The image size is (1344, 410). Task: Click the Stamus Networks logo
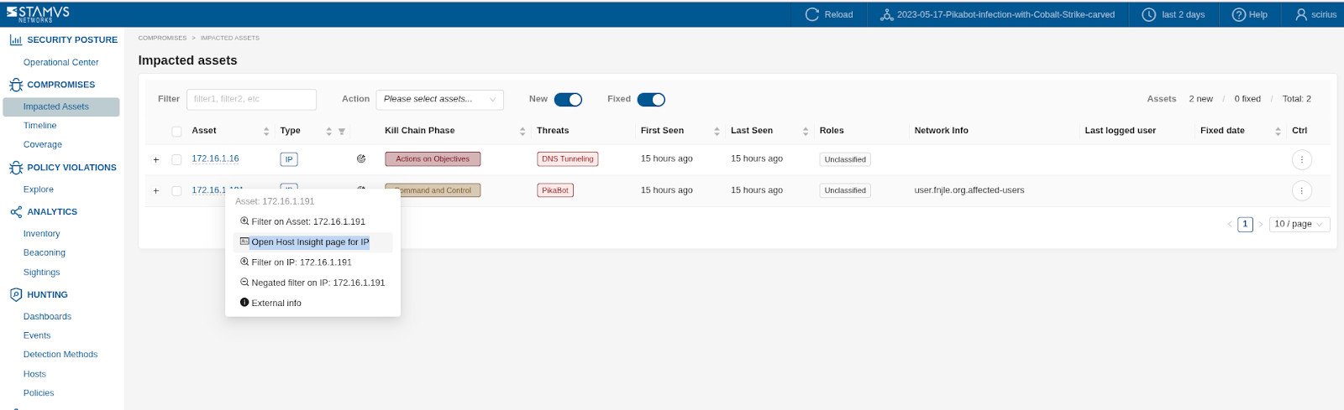coord(39,13)
